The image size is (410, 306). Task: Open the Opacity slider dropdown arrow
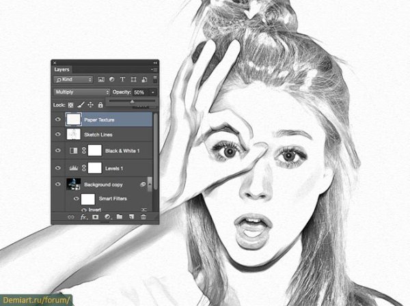[x=153, y=92]
